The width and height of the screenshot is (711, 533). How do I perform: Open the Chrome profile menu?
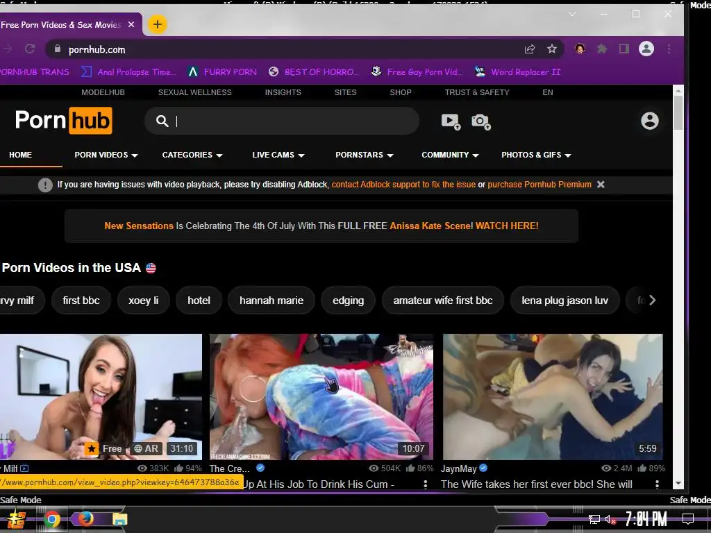(x=646, y=49)
